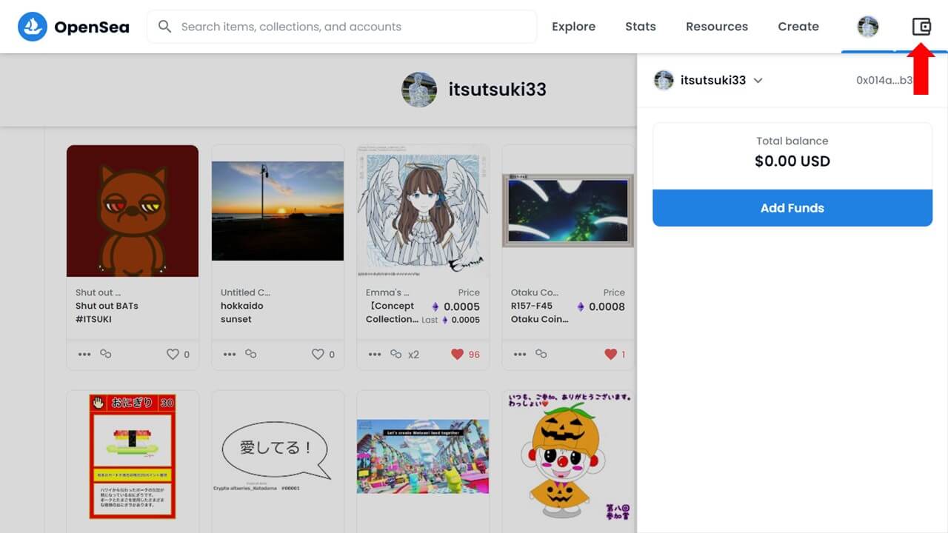948x533 pixels.
Task: Open the hokkaido sunset photo thumbnail
Action: pyautogui.click(x=278, y=211)
